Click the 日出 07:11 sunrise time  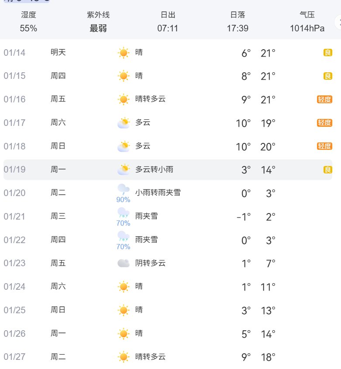168,22
